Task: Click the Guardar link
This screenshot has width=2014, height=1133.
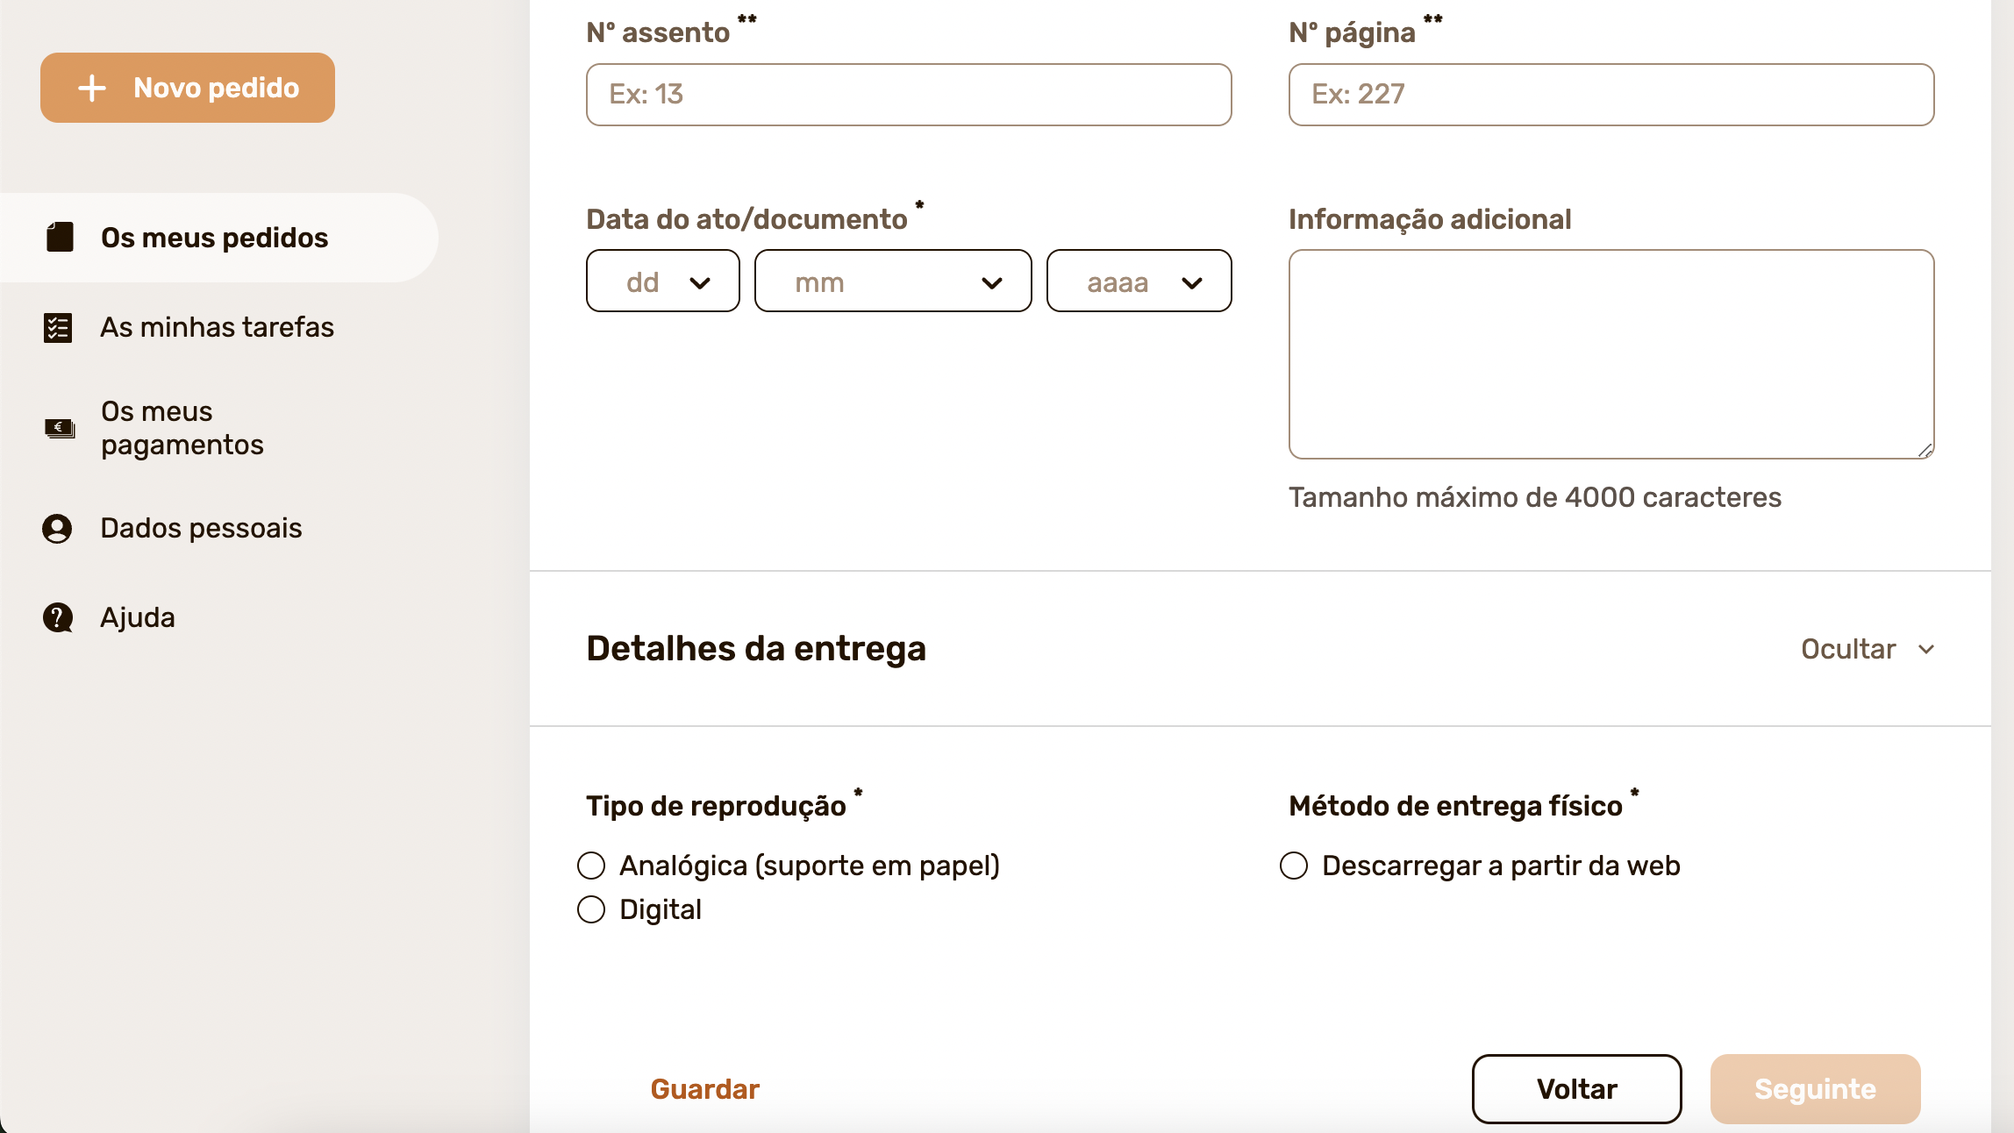Action: [x=704, y=1088]
